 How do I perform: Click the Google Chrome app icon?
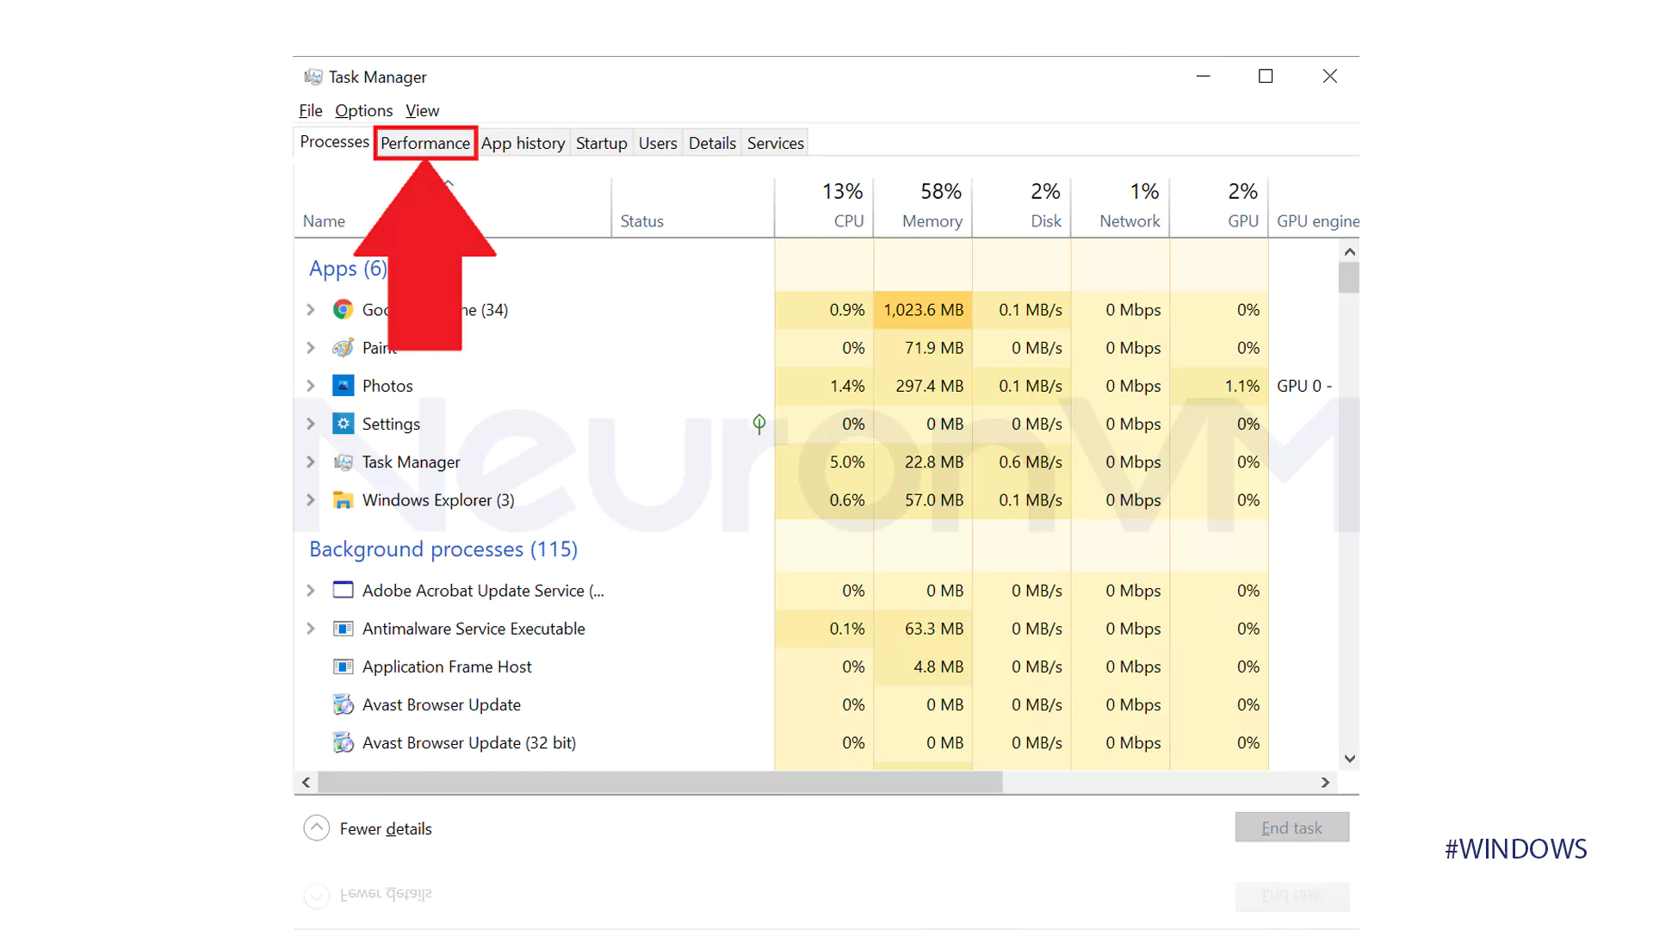pos(343,310)
